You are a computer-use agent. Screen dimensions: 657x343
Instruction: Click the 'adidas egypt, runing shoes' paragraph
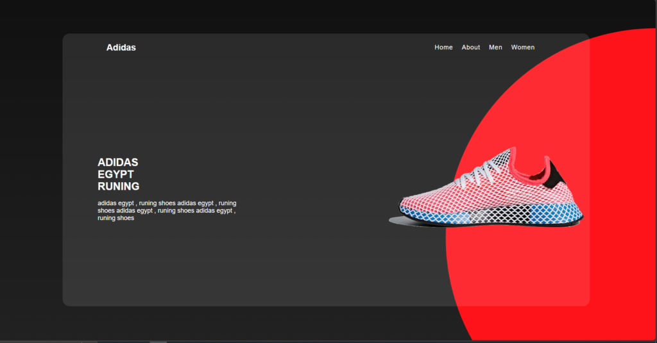(167, 210)
